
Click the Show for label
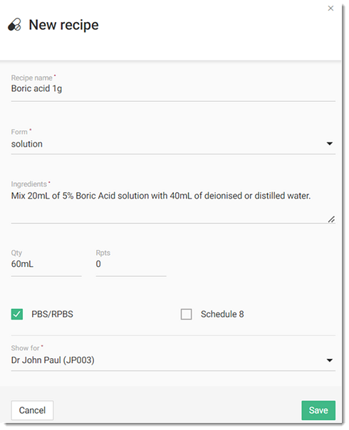click(x=25, y=348)
